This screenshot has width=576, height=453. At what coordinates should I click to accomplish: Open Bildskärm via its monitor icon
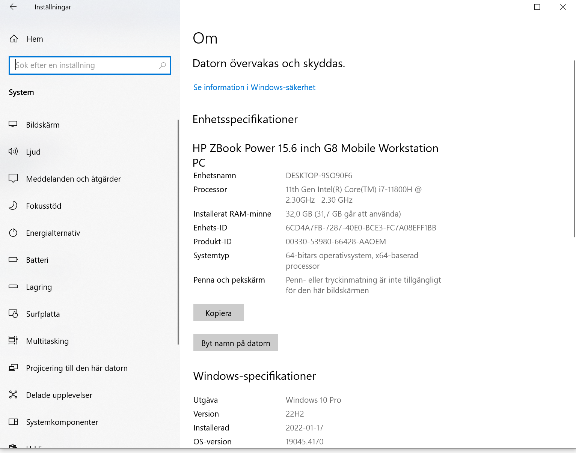tap(13, 125)
